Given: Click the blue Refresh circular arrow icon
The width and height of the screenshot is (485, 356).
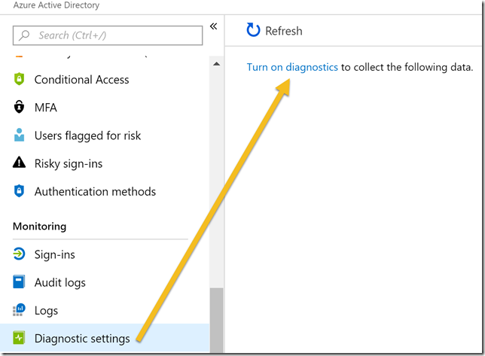Looking at the screenshot, I should 253,30.
